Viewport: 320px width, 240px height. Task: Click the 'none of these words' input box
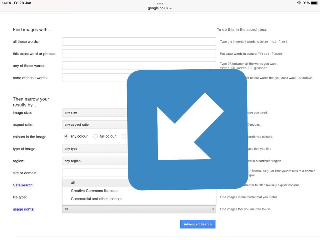click(x=94, y=78)
